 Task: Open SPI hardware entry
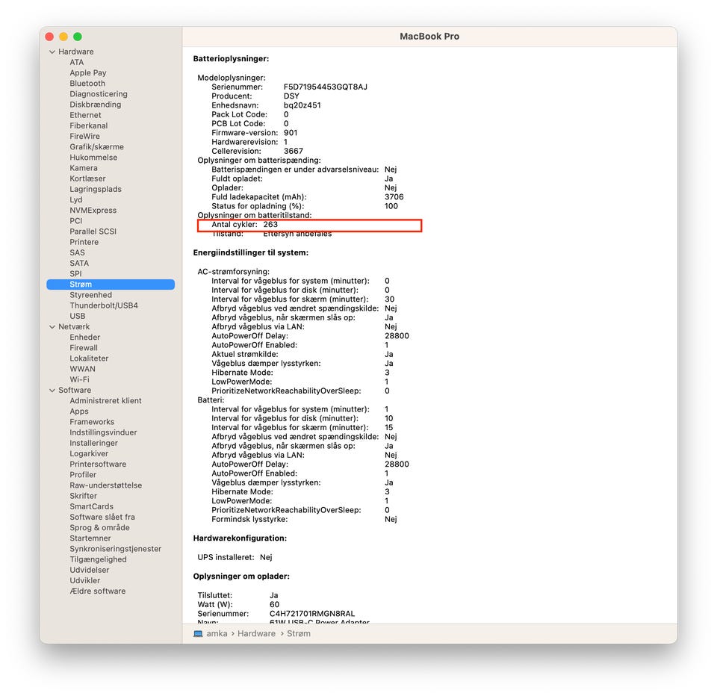(x=75, y=273)
